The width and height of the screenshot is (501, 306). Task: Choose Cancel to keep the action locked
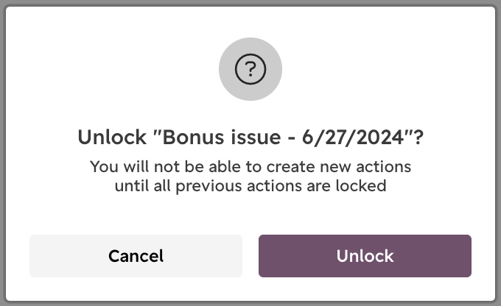coord(136,256)
